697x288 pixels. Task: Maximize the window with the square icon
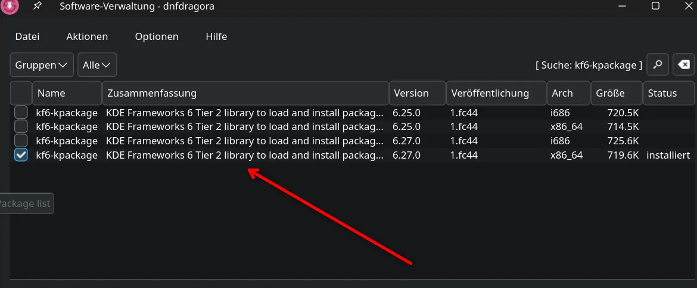coord(655,6)
